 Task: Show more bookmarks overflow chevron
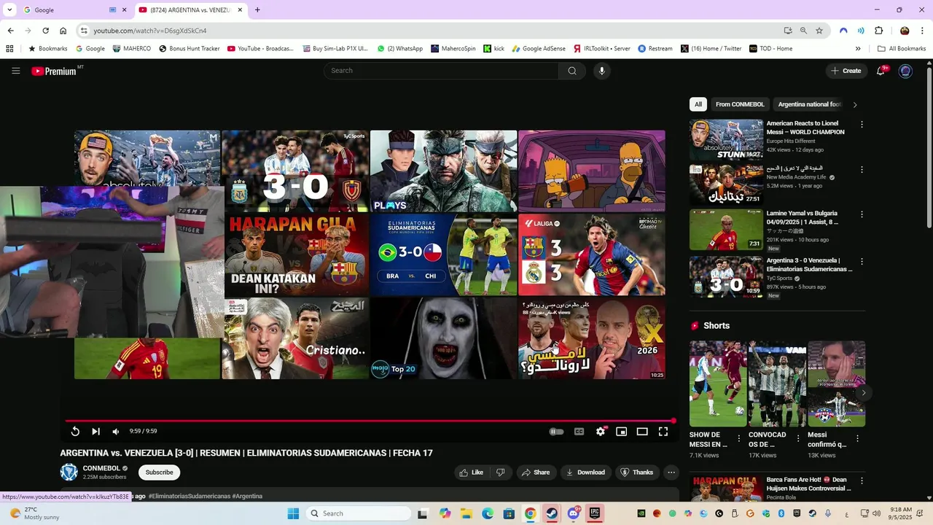click(858, 49)
